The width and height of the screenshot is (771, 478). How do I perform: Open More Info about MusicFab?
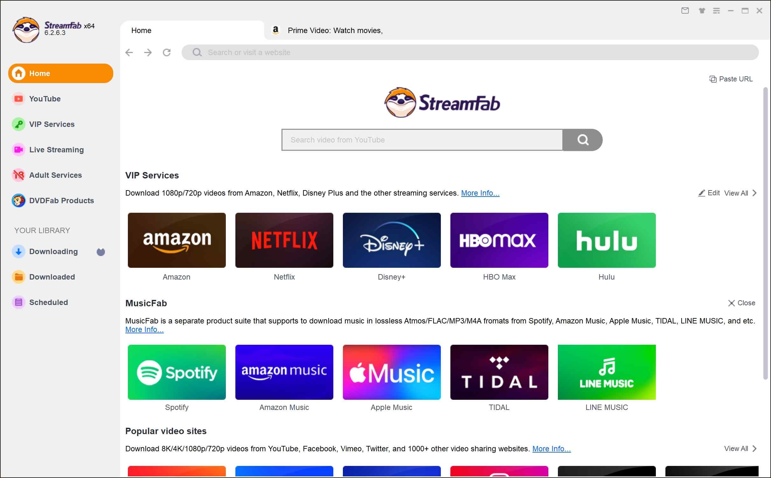[144, 330]
